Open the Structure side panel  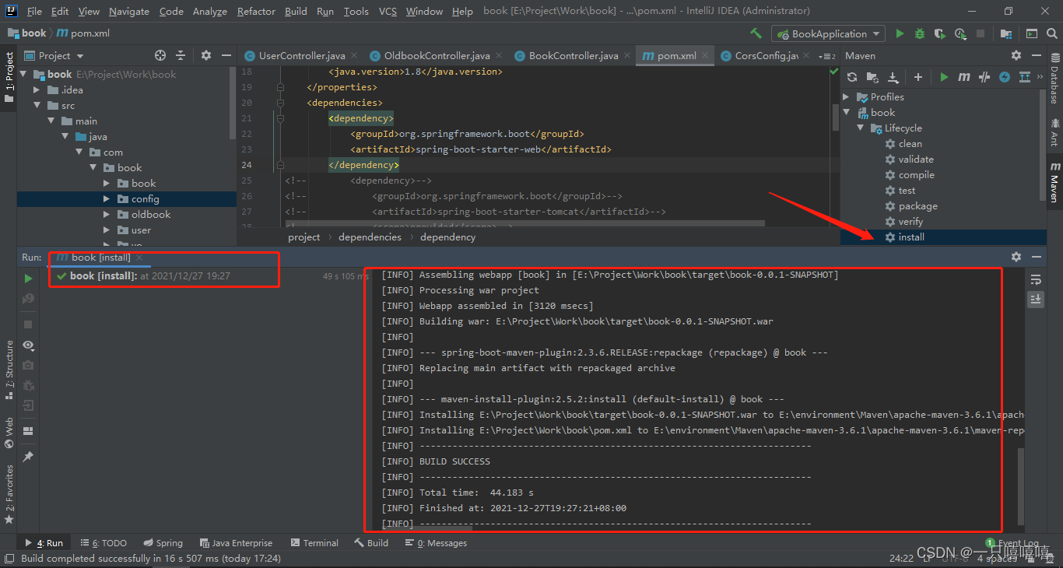(x=9, y=370)
